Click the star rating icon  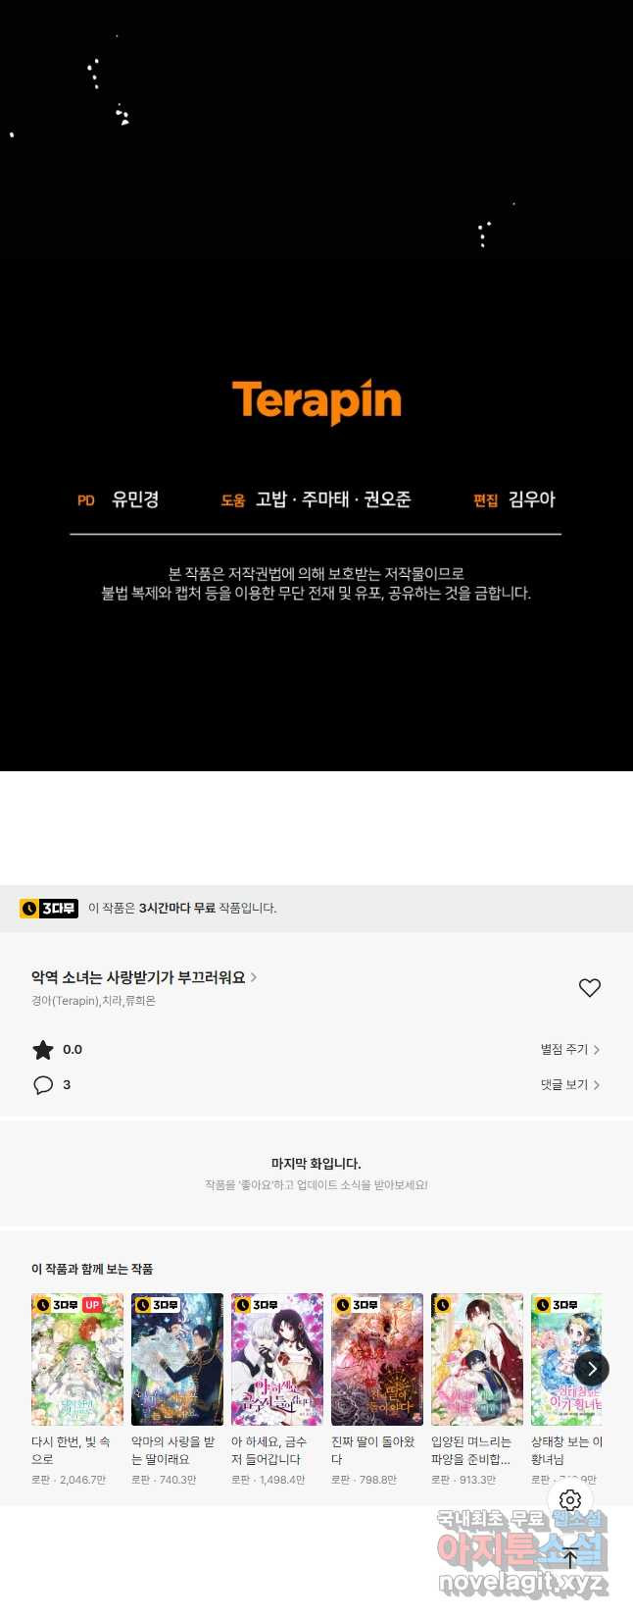point(43,1050)
